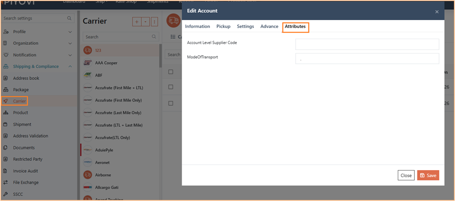Click the Shipping & Compliance icon

pos(6,66)
